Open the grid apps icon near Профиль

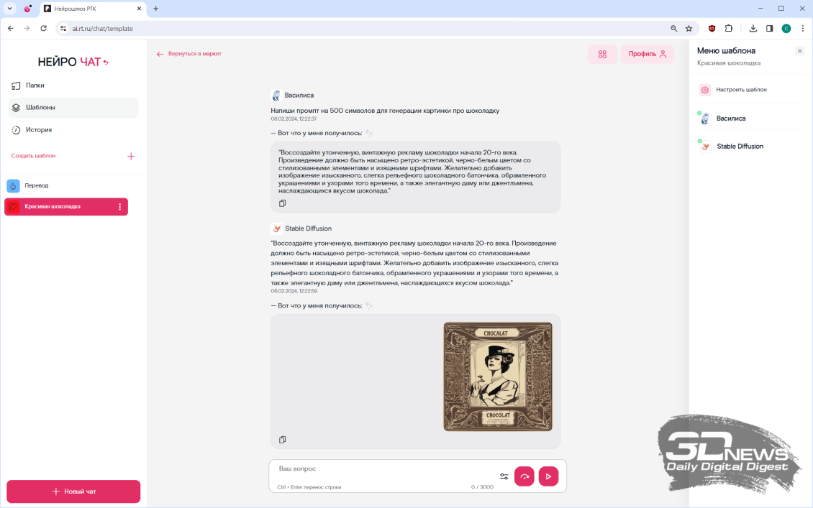tap(602, 54)
